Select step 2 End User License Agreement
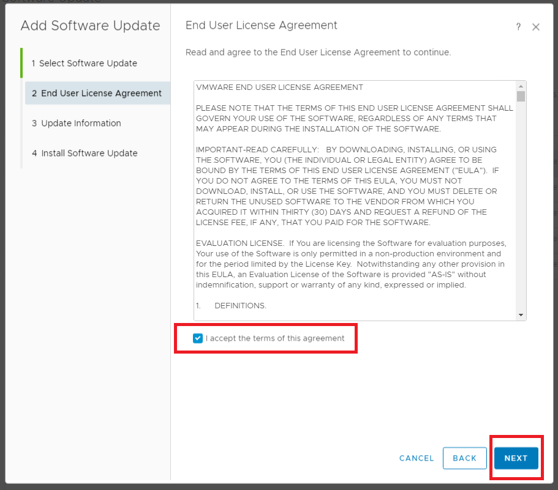Viewport: 558px width, 490px height. pos(98,93)
